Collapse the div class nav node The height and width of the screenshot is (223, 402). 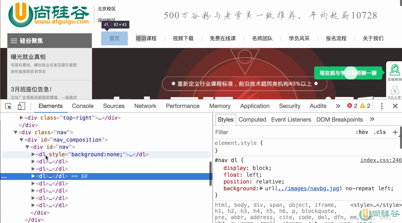(x=15, y=132)
